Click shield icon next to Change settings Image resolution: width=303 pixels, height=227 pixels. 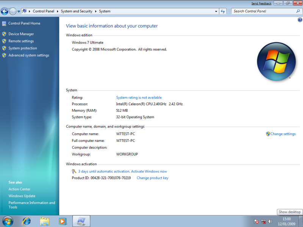click(x=268, y=134)
